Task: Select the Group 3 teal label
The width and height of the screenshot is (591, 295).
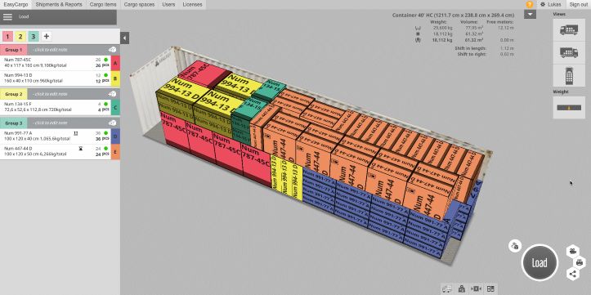Action: point(14,123)
